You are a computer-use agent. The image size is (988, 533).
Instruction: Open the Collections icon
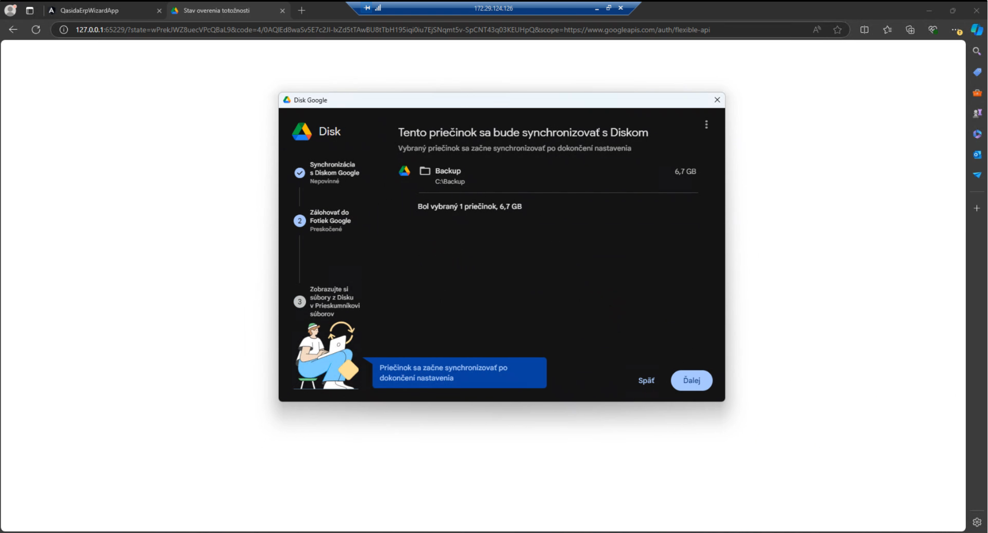tap(910, 30)
